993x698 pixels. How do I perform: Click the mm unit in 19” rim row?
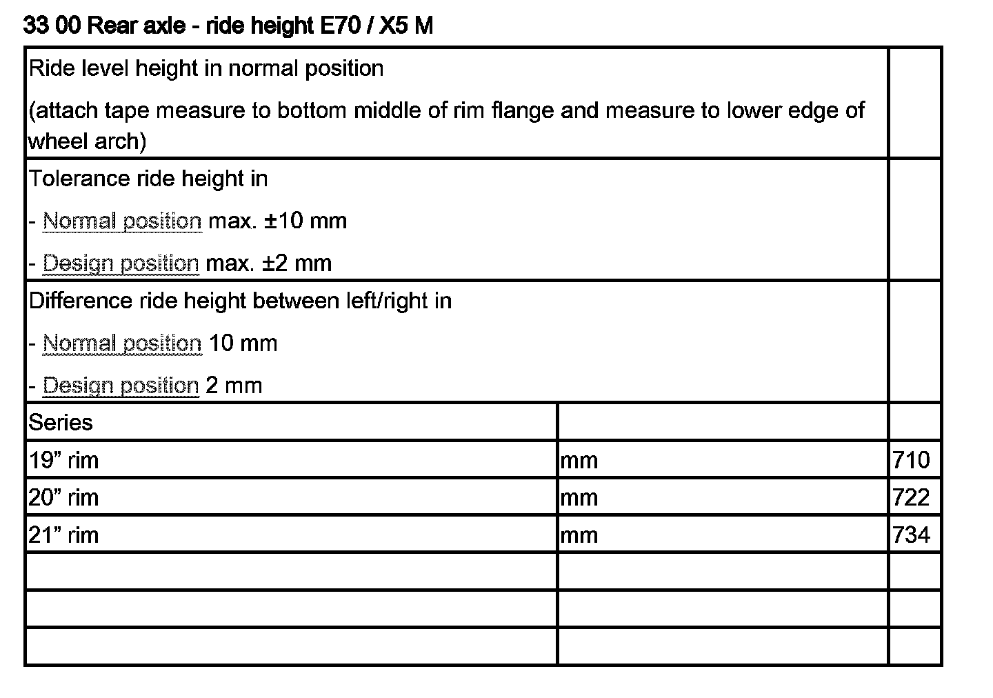tap(579, 461)
